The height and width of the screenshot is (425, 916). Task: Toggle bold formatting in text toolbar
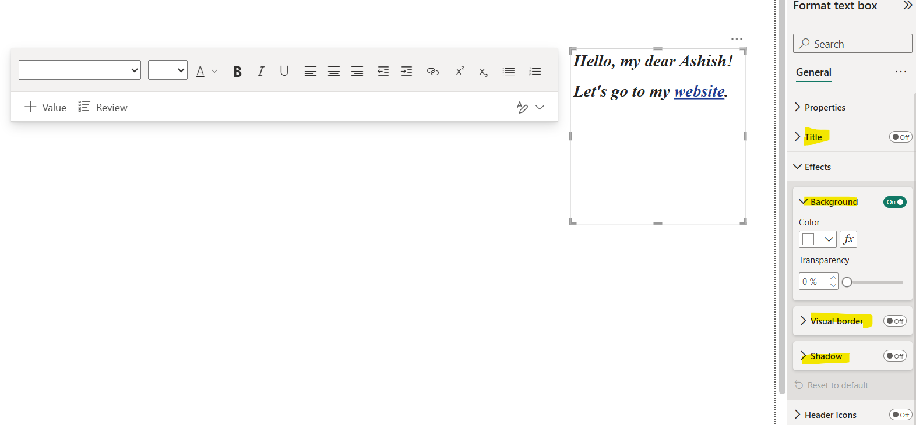[x=237, y=72]
